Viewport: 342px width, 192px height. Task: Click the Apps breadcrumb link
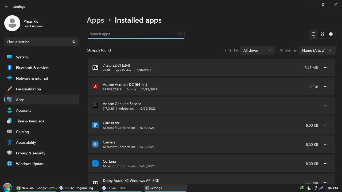point(95,20)
